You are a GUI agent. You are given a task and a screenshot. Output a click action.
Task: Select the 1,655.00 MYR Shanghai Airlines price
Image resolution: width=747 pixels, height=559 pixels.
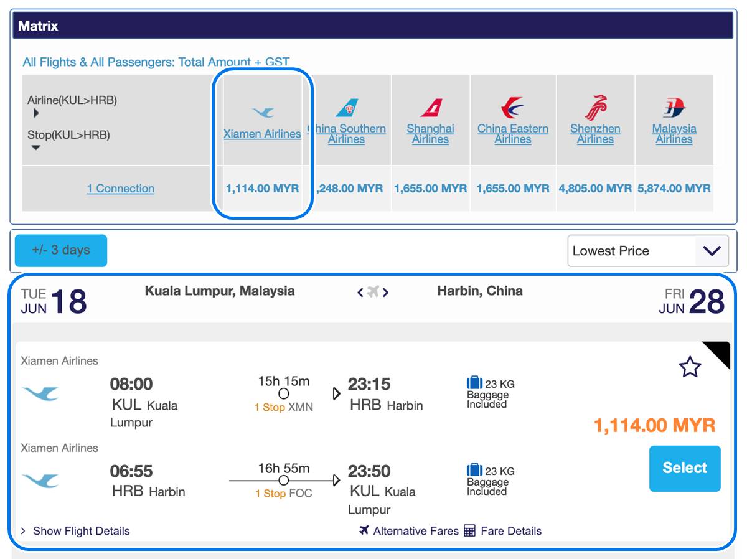coord(431,189)
